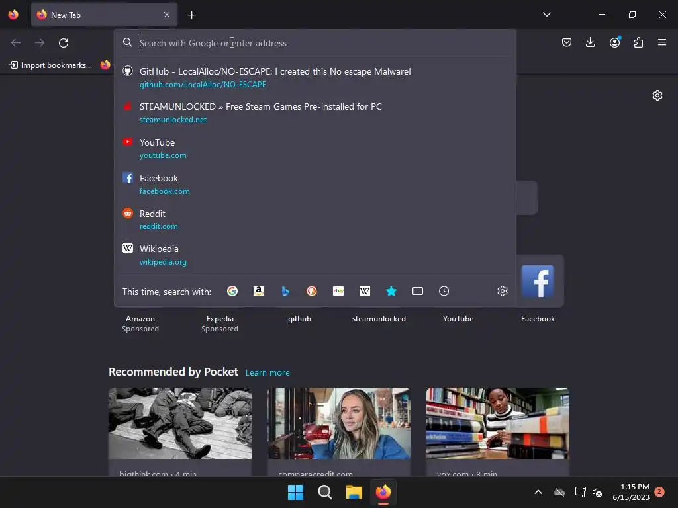The height and width of the screenshot is (508, 678).
Task: Save page to Pocket icon
Action: 567,42
